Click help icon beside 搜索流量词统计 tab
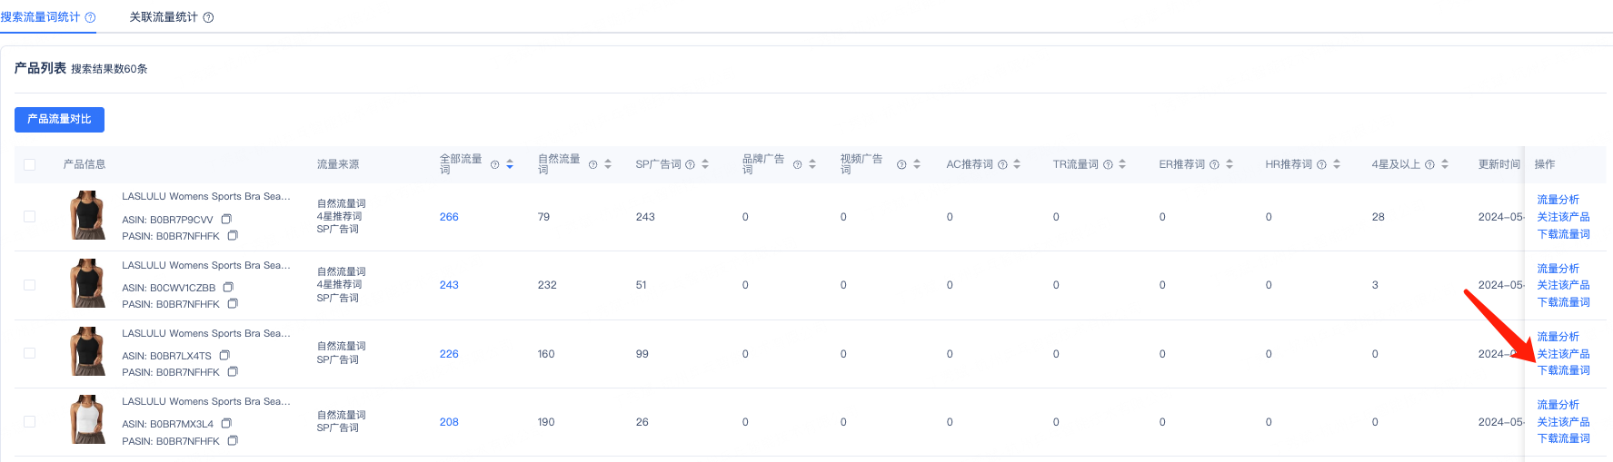This screenshot has height=462, width=1613. tap(90, 17)
